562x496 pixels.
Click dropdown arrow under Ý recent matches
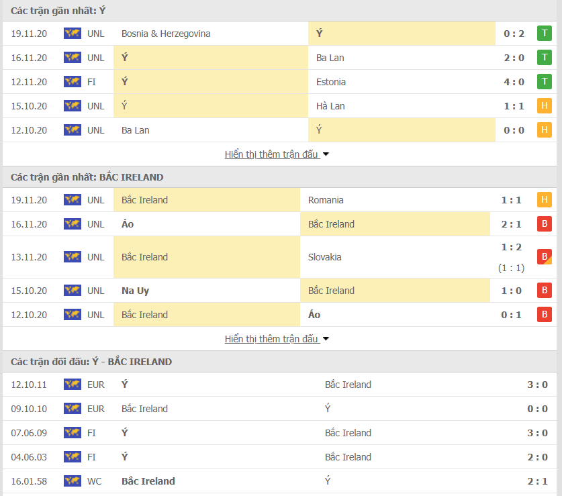tap(326, 154)
